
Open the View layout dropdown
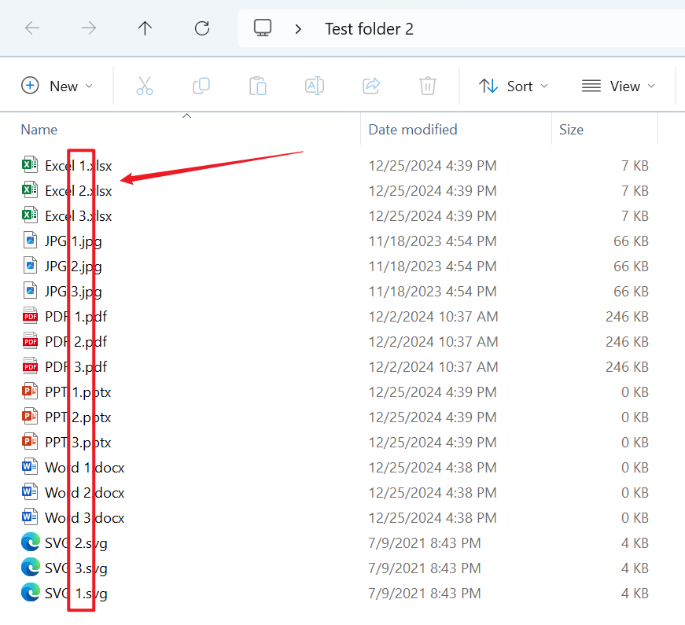click(618, 86)
